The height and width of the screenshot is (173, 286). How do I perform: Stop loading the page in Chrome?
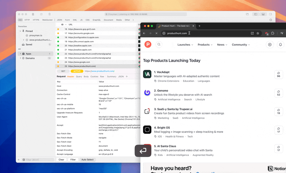pyautogui.click(x=156, y=33)
